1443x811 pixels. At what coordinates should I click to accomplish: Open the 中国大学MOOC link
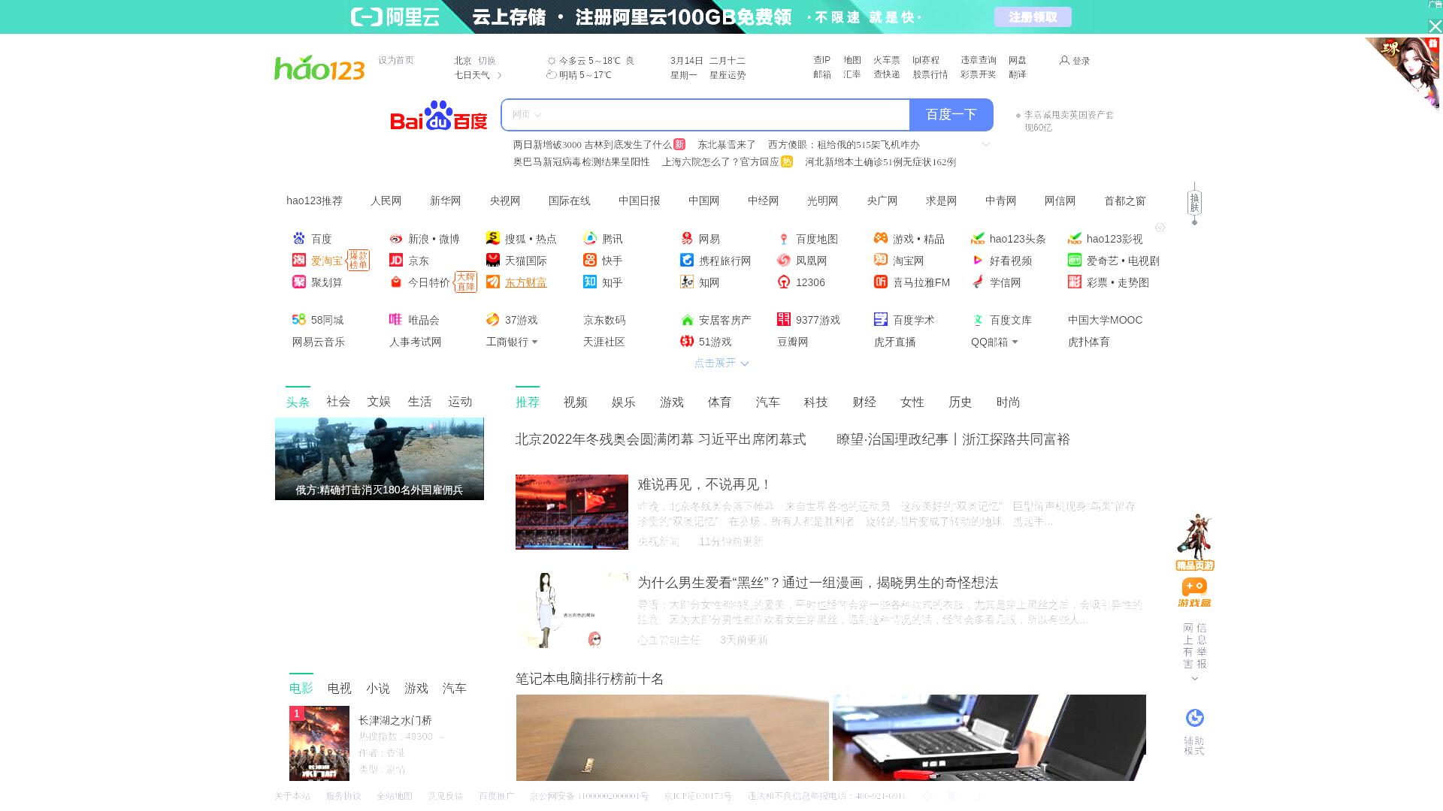pos(1106,321)
